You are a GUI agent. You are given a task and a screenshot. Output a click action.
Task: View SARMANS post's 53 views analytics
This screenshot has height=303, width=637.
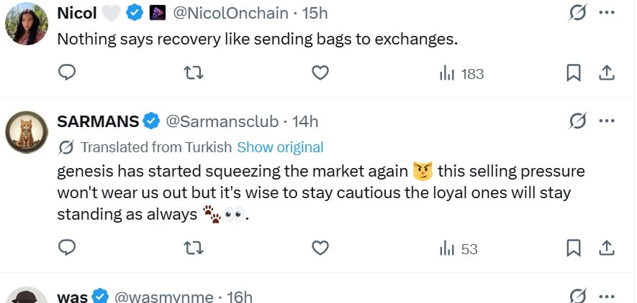(458, 248)
